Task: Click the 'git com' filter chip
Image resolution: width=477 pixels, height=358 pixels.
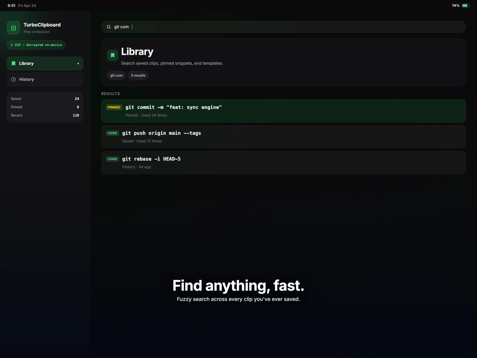Action: pyautogui.click(x=116, y=75)
